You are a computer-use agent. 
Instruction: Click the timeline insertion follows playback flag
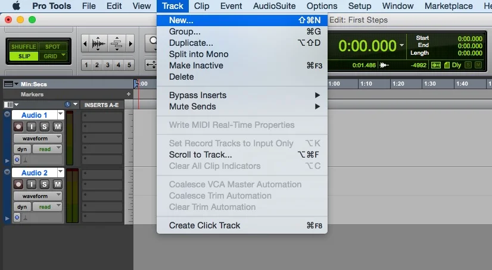click(x=136, y=84)
